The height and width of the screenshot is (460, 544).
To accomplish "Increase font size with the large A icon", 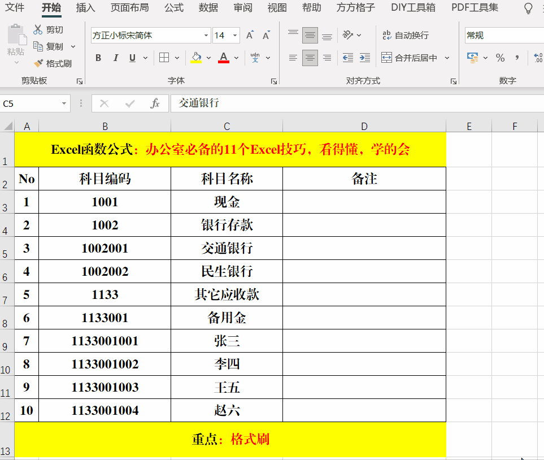I will coord(250,35).
